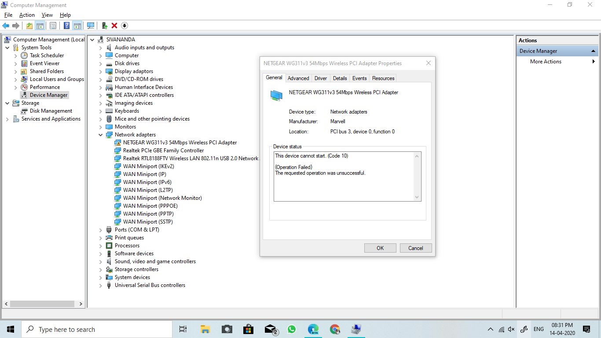Click the blue Help question mark icon
This screenshot has height=338, width=601.
coord(66,26)
